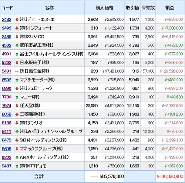185x183 pixels.
Task: Open stock code link 6592
Action: pos(6,80)
